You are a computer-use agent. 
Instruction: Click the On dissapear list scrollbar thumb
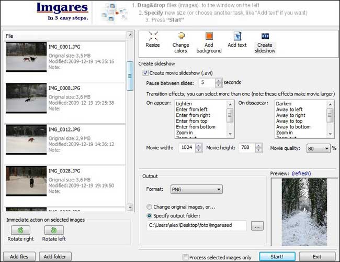coord(330,115)
